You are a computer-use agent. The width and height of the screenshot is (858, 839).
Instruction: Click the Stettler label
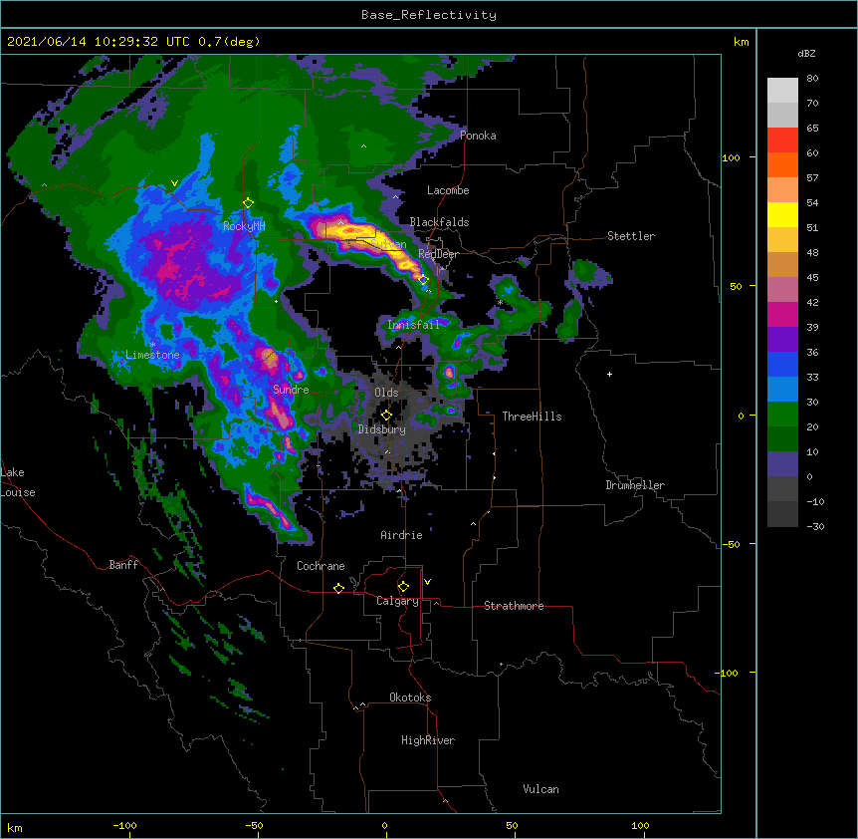pyautogui.click(x=631, y=236)
